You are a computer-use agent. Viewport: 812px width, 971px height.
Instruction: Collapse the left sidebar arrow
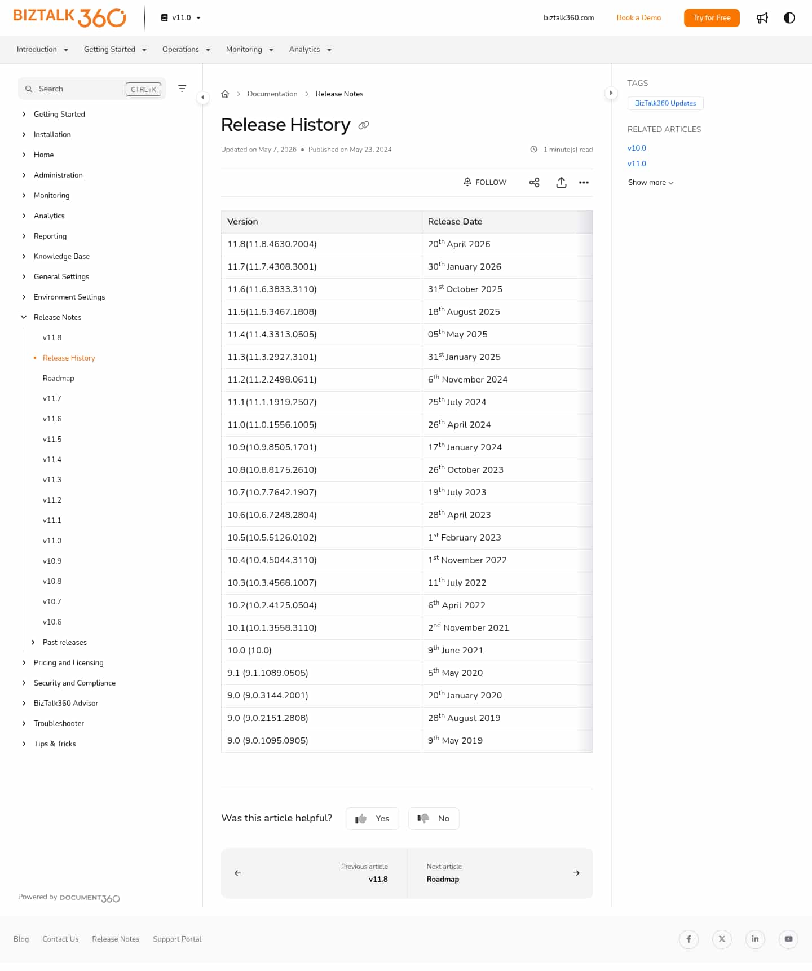point(203,98)
